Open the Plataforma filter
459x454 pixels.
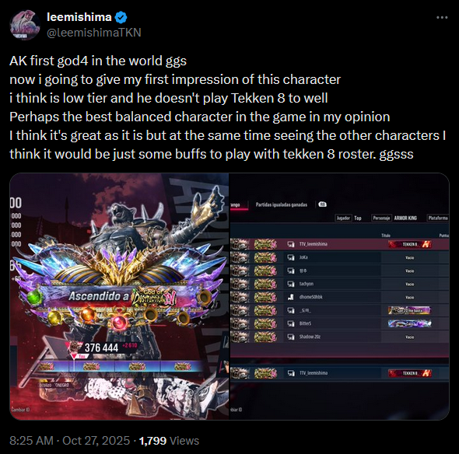pos(438,218)
